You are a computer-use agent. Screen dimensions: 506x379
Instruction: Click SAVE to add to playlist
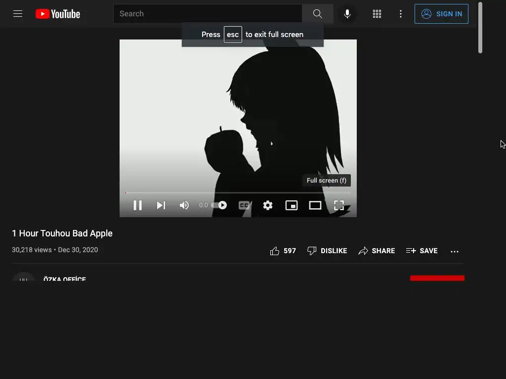click(x=422, y=251)
